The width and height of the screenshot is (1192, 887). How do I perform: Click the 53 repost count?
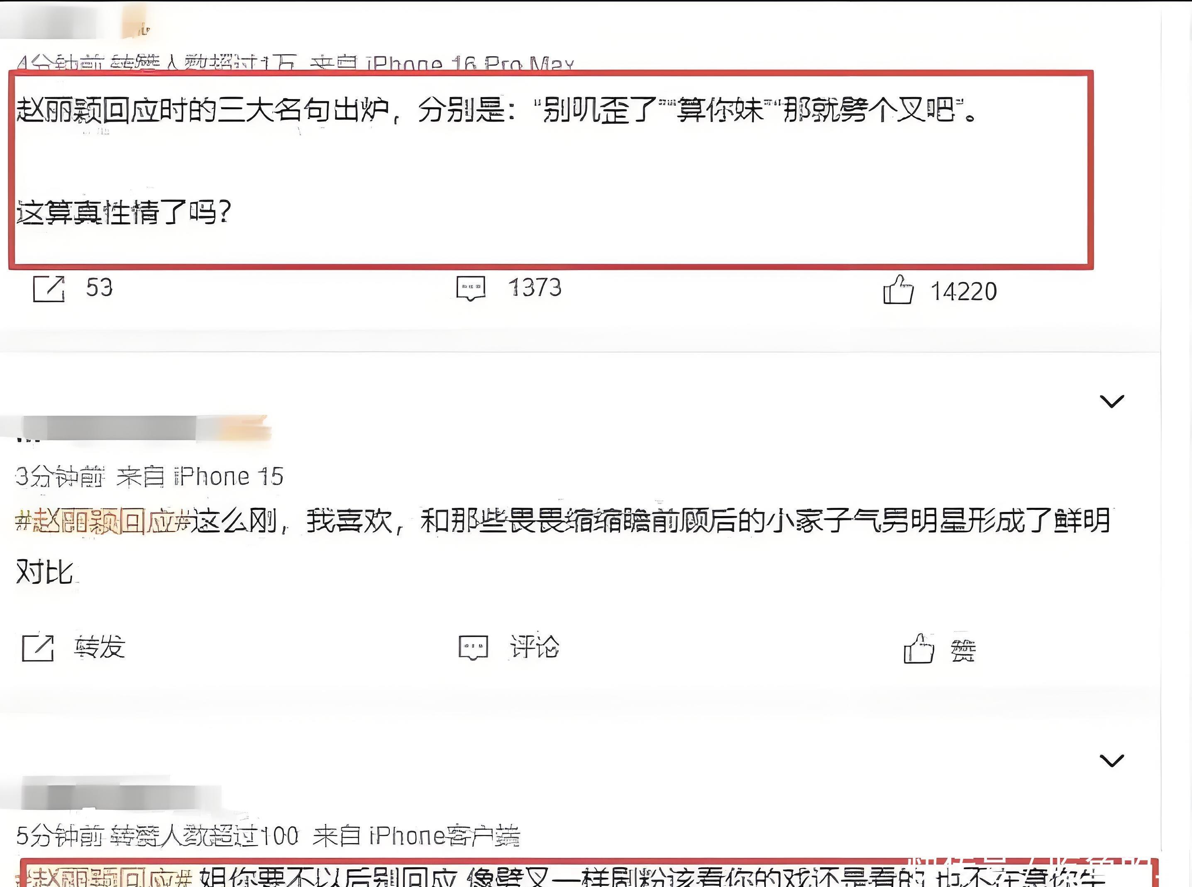[x=99, y=288]
